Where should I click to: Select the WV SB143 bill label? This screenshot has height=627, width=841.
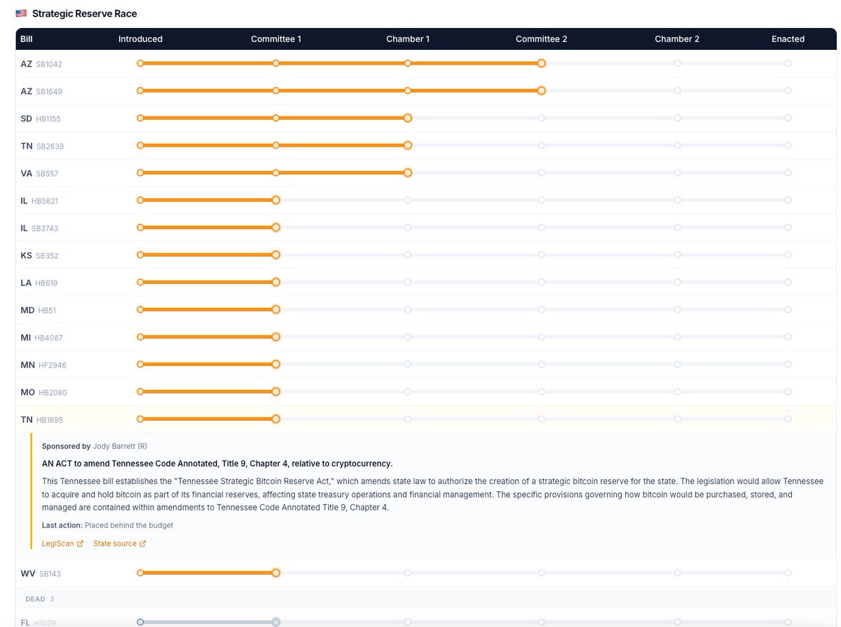coord(41,574)
